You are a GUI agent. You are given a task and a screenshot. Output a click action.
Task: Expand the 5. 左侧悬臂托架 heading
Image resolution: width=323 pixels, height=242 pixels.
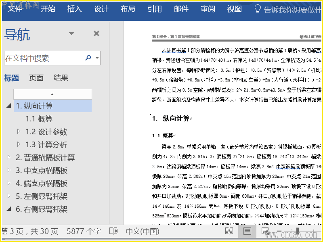(x=9, y=196)
